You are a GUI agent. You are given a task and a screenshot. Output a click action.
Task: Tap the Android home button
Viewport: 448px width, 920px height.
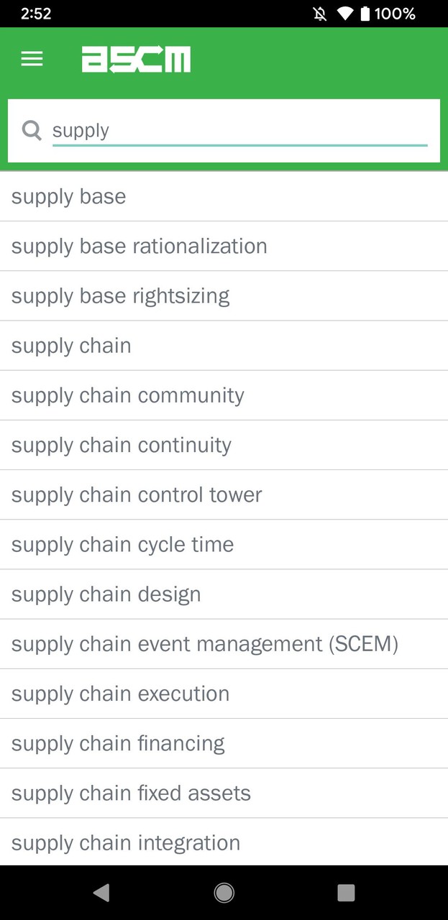click(224, 892)
